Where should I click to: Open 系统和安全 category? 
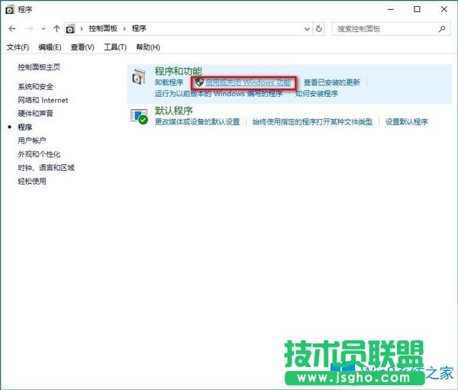click(x=35, y=86)
